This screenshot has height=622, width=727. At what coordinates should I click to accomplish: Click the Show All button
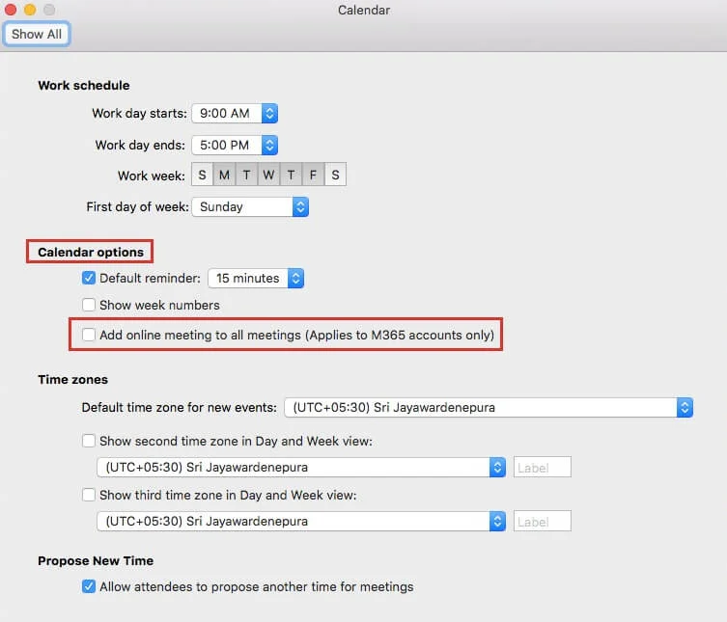(x=36, y=34)
